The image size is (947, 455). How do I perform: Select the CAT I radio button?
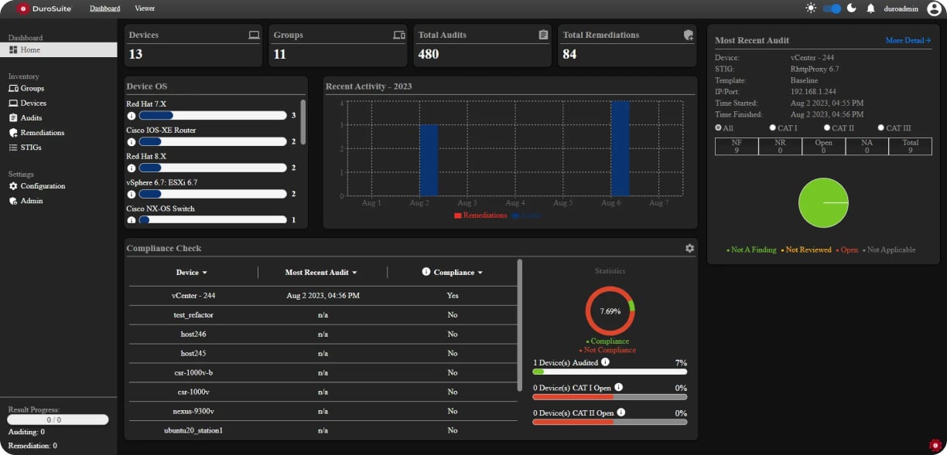tap(773, 127)
